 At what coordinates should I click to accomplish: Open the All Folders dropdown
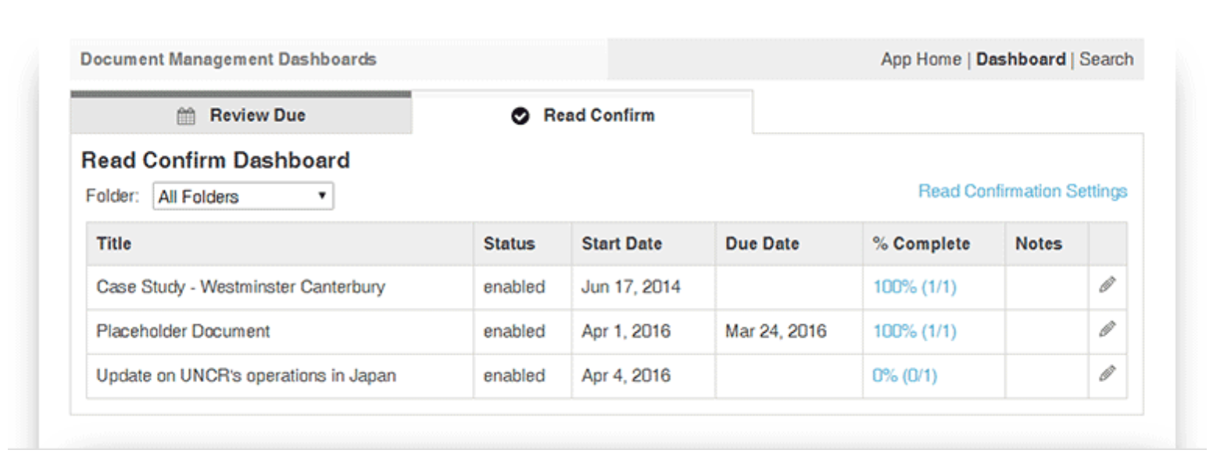click(x=243, y=197)
